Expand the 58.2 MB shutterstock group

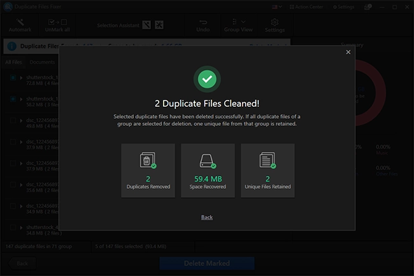click(21, 99)
